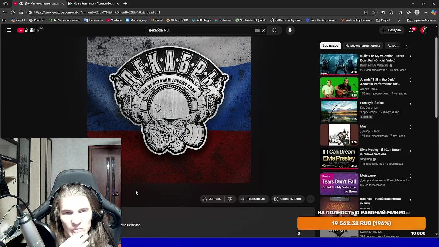Open a new browser tab
This screenshot has height=247, width=439.
pyautogui.click(x=125, y=4)
